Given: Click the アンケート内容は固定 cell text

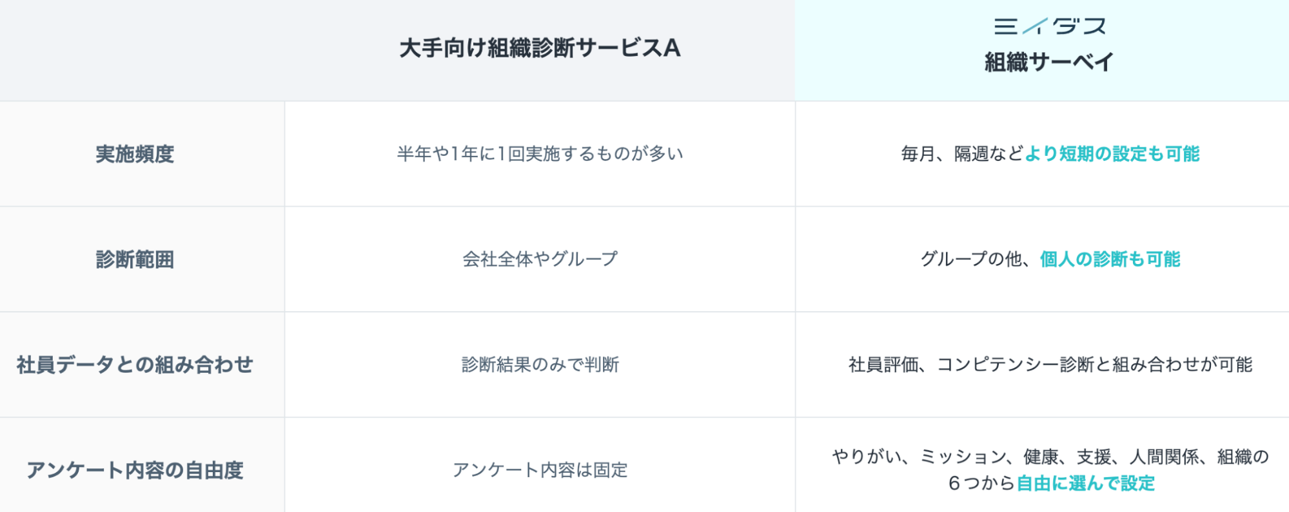Looking at the screenshot, I should pos(540,470).
